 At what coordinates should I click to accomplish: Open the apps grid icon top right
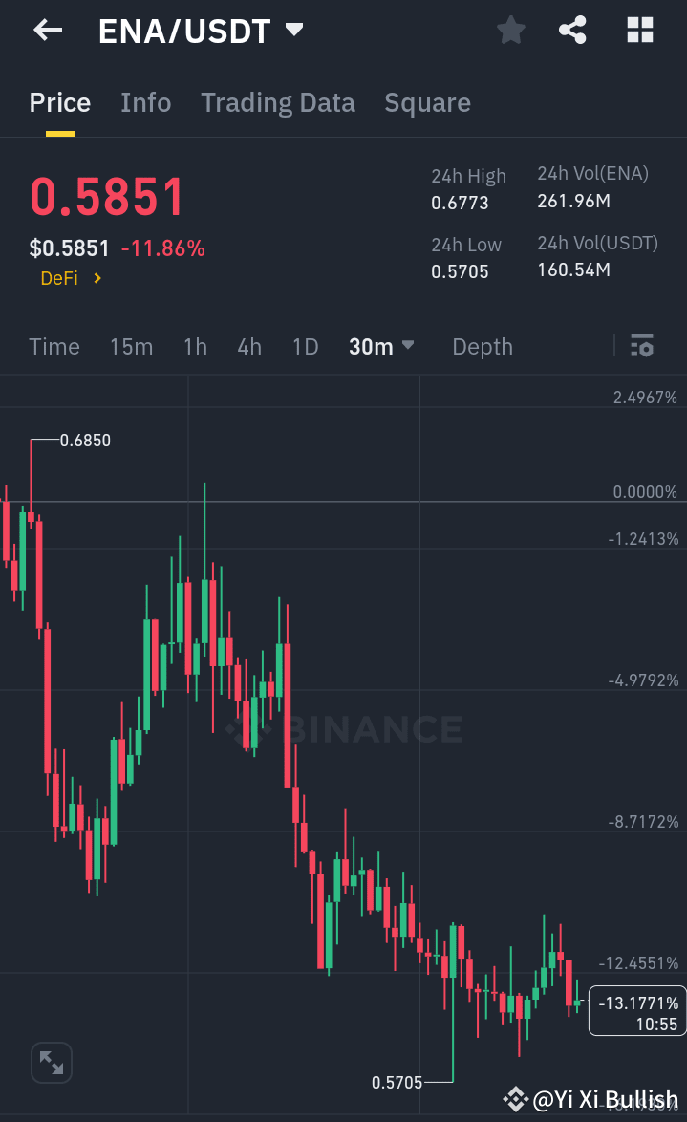638,30
